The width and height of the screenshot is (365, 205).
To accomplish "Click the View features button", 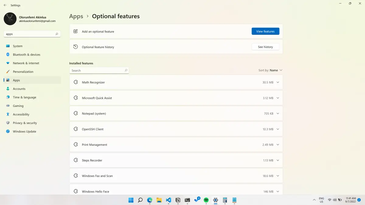I will 265,31.
